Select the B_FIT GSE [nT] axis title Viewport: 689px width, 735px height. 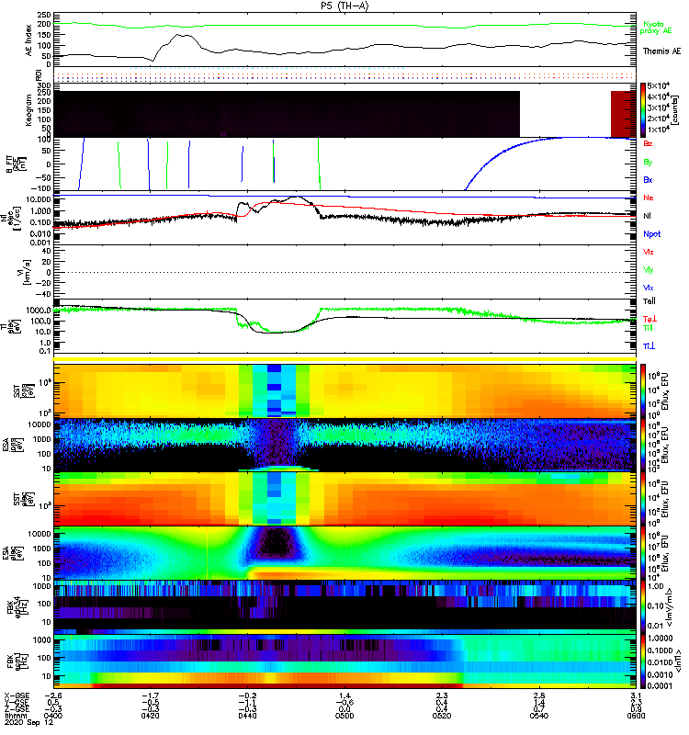tap(17, 164)
